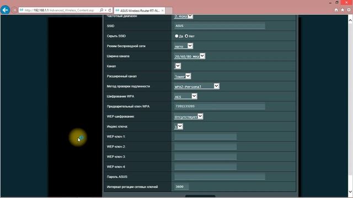Click the browser forward arrow button

(14, 10)
